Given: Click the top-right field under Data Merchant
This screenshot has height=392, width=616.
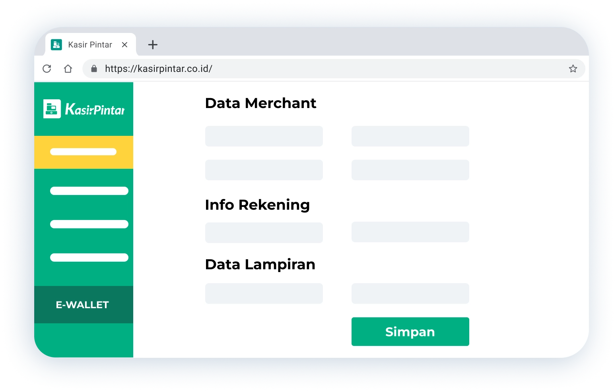Looking at the screenshot, I should click(x=410, y=136).
